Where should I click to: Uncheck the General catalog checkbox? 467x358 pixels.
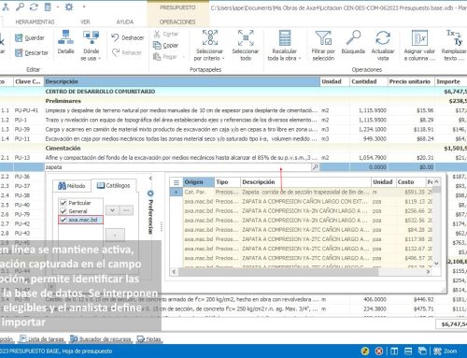tap(64, 211)
